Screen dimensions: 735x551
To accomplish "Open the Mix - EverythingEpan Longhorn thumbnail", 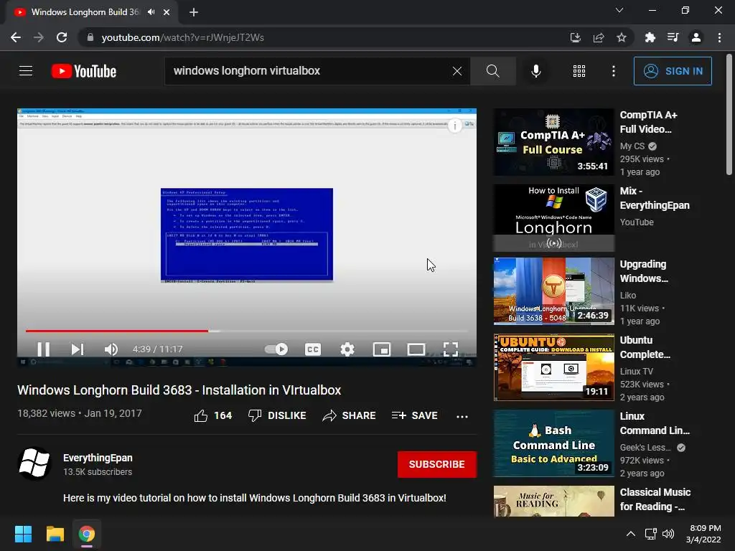I will click(x=553, y=218).
